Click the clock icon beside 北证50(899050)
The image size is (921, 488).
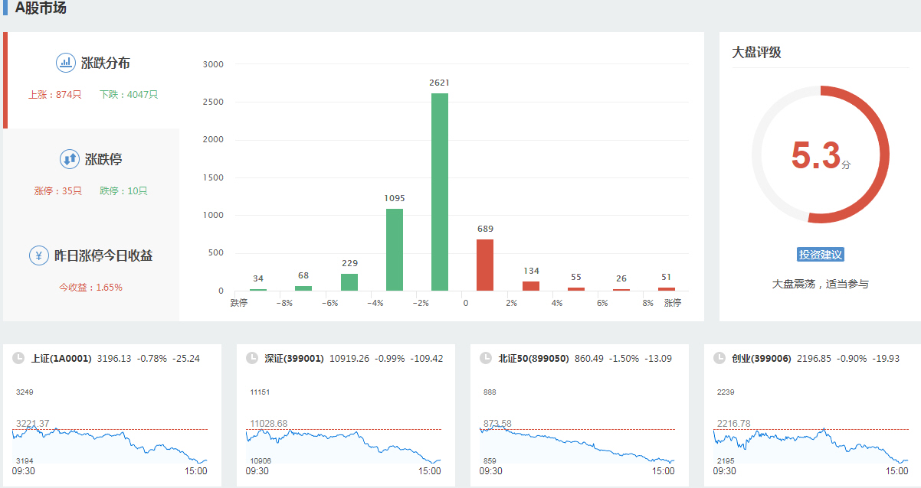coord(485,358)
